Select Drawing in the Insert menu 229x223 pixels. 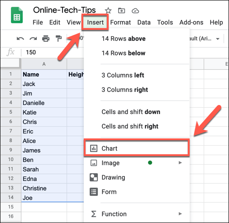(137, 177)
